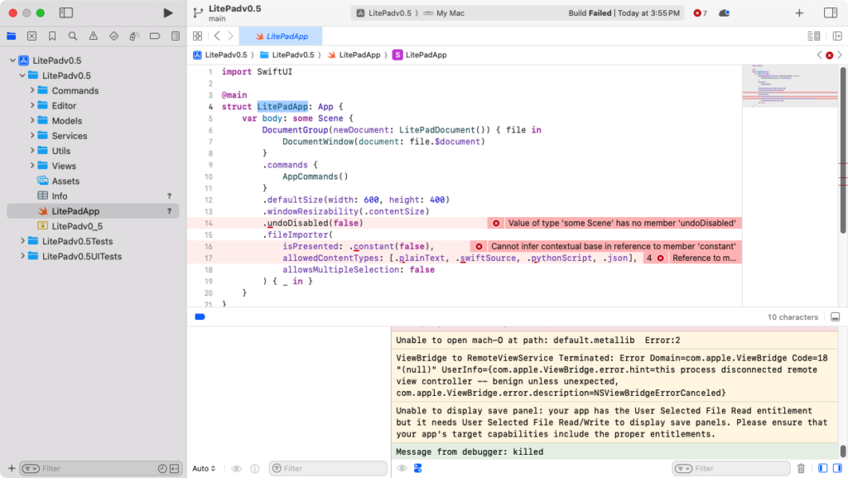Click LitePadApp file in breadcrumb

(354, 56)
